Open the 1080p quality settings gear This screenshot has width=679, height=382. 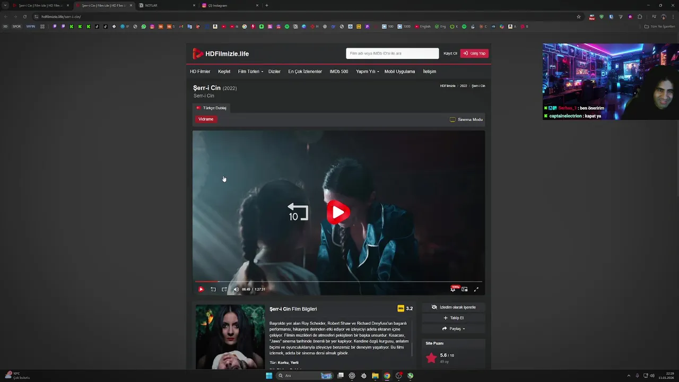click(x=453, y=289)
